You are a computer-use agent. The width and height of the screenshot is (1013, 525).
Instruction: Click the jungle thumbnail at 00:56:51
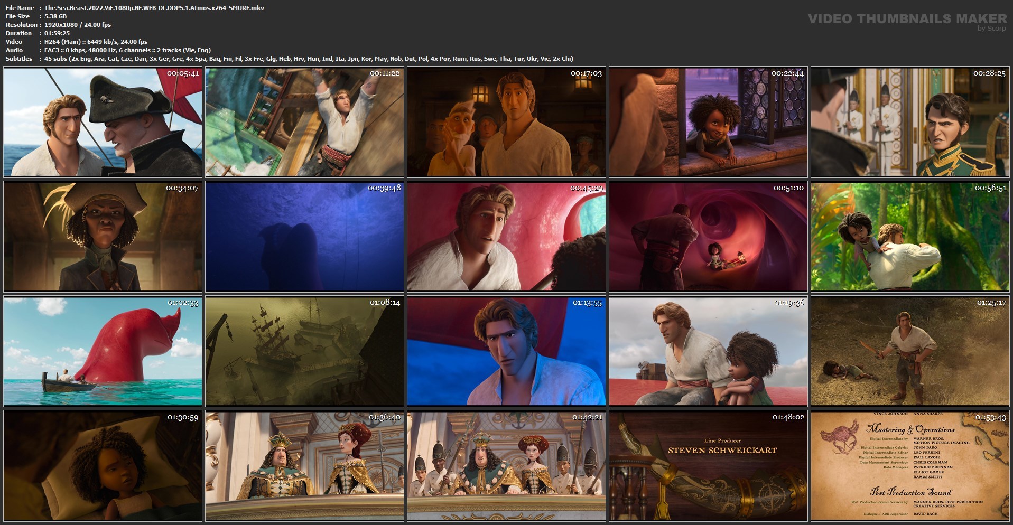pos(910,237)
